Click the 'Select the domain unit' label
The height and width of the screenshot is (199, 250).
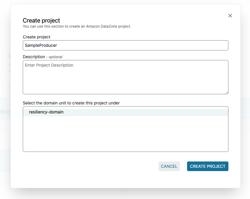point(71,103)
